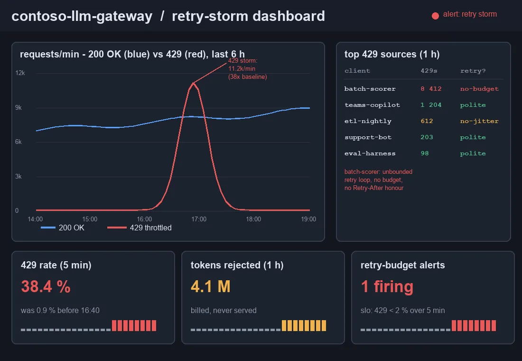The image size is (522, 361).
Task: Click the '8 412' count for batch-scorer
Action: tap(431, 89)
